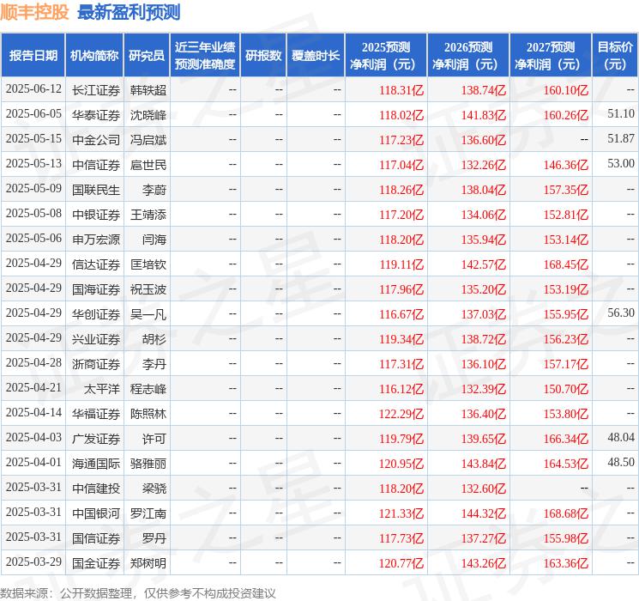Select 信达证券 institution cell
This screenshot has width=639, height=601.
click(x=96, y=264)
